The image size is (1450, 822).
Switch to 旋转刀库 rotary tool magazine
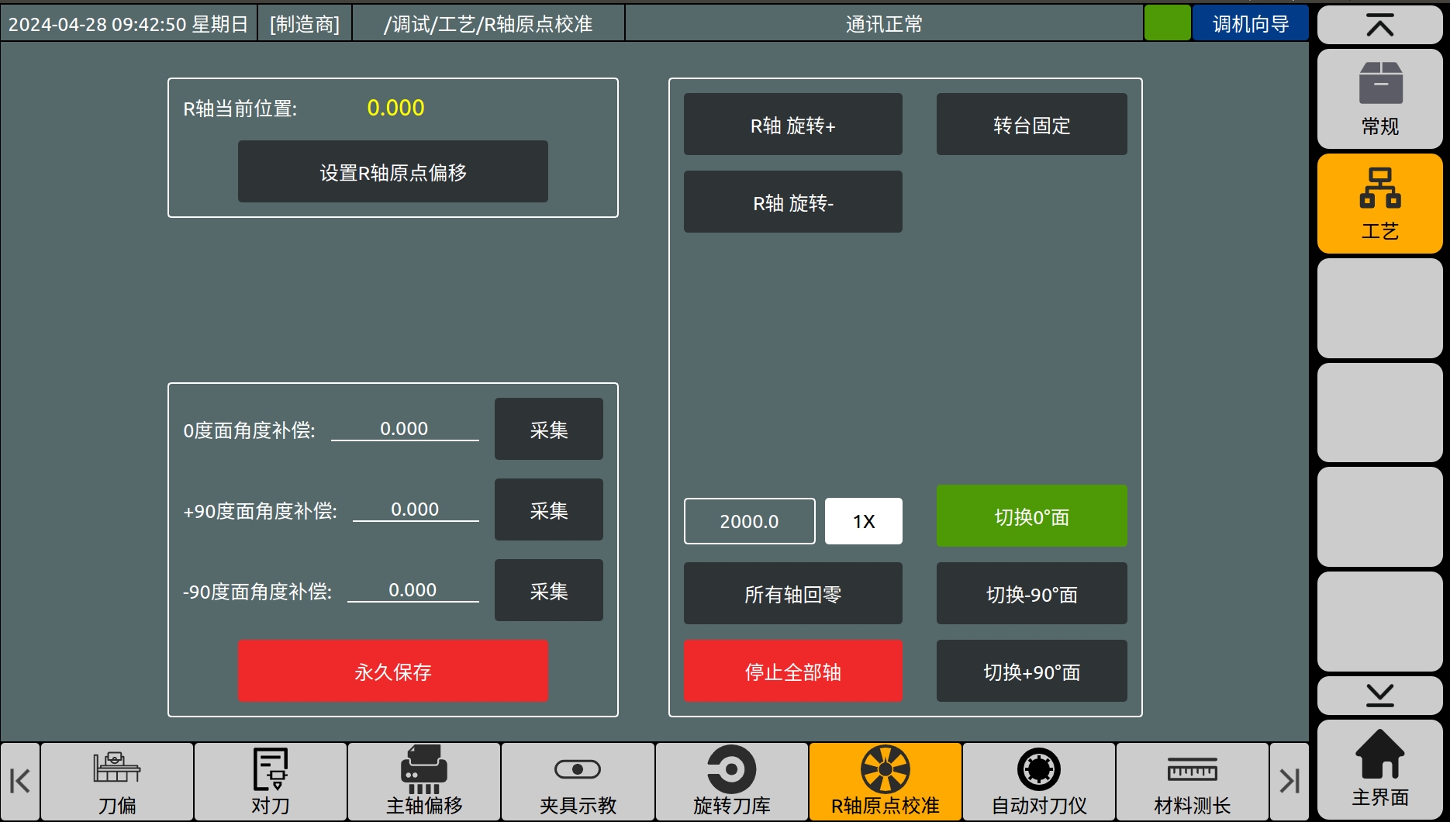click(x=731, y=782)
